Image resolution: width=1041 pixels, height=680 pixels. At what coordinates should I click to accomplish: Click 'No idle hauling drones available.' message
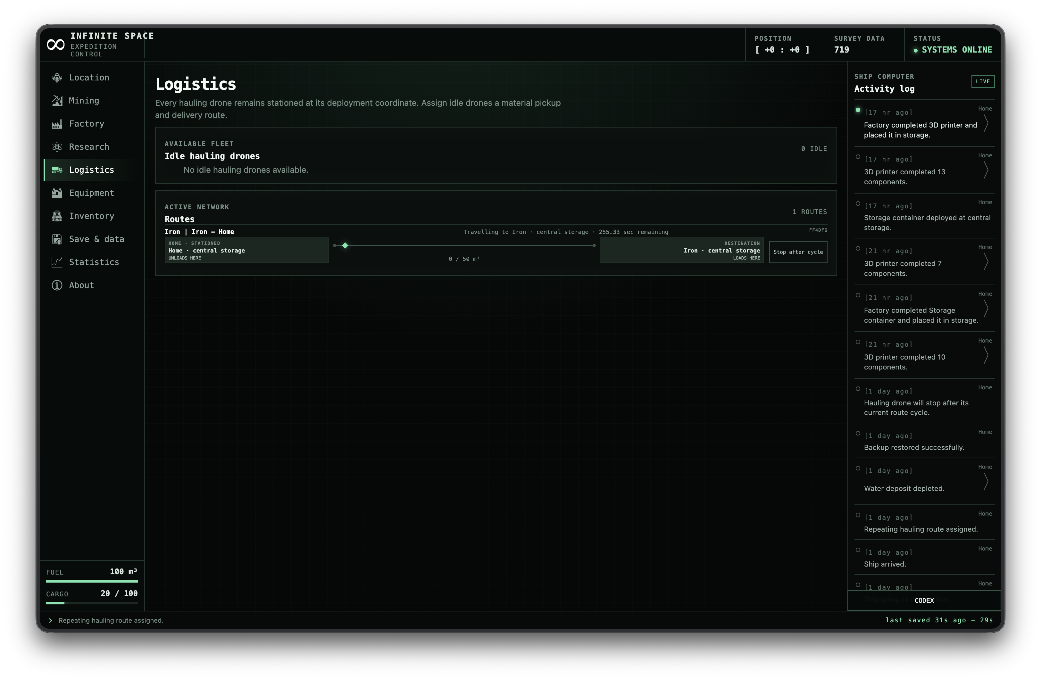[246, 170]
